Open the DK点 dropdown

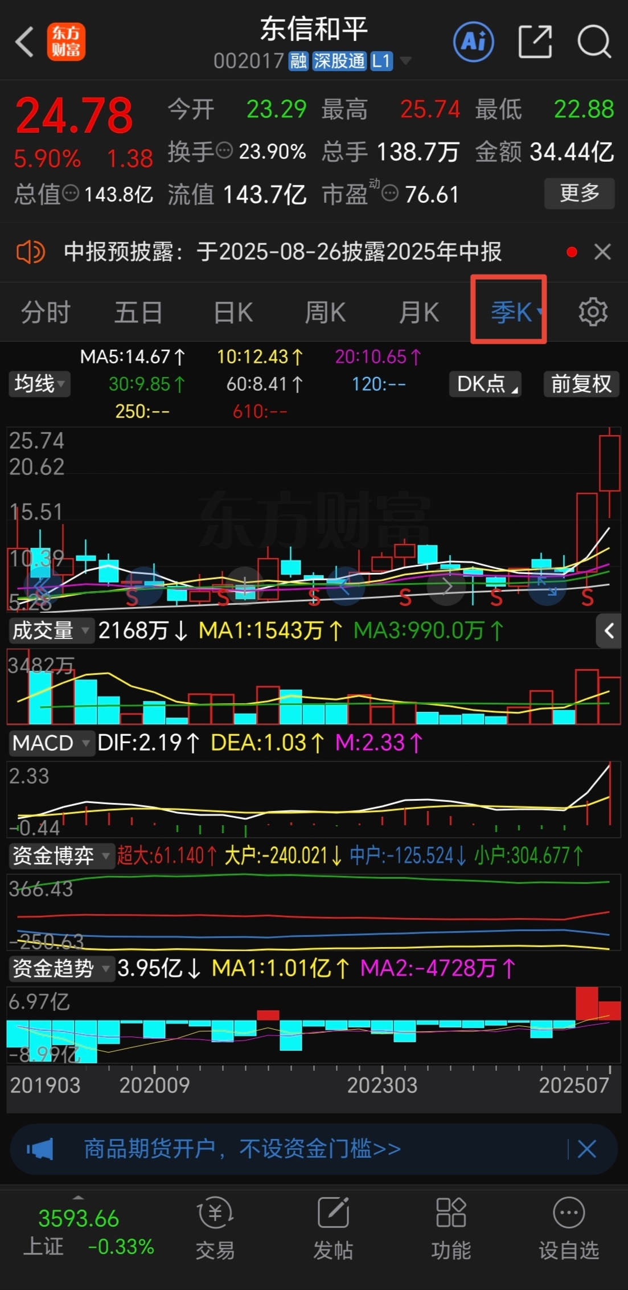click(x=486, y=384)
